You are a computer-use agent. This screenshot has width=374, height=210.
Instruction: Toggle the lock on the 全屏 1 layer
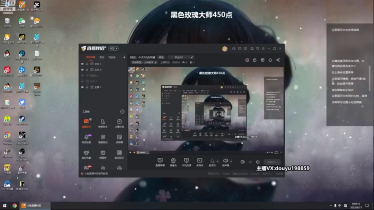point(87,87)
